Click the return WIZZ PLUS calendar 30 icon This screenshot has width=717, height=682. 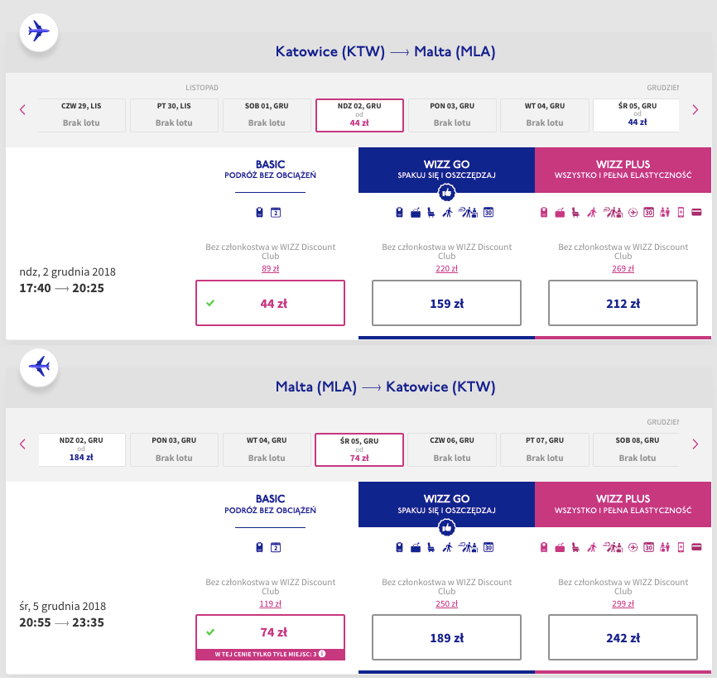[x=648, y=547]
